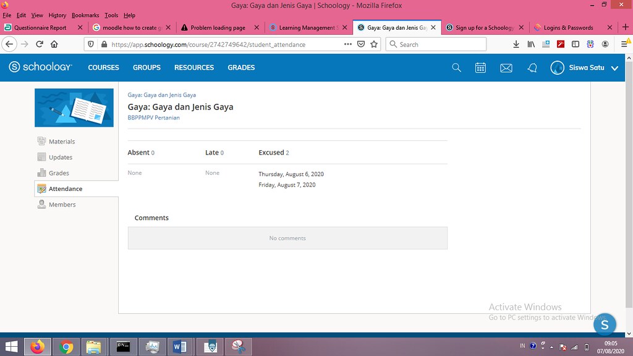This screenshot has width=633, height=356.
Task: Switch to Questionnaire Report tab
Action: click(40, 27)
